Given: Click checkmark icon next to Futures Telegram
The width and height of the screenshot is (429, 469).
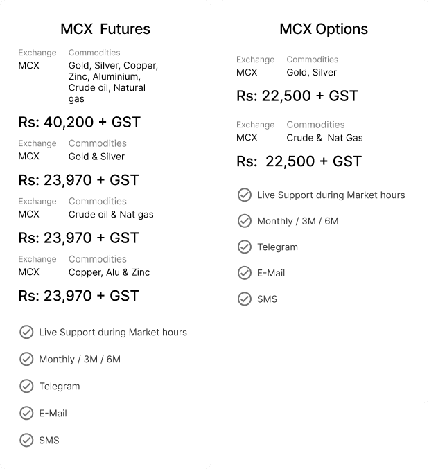Looking at the screenshot, I should pos(26,386).
